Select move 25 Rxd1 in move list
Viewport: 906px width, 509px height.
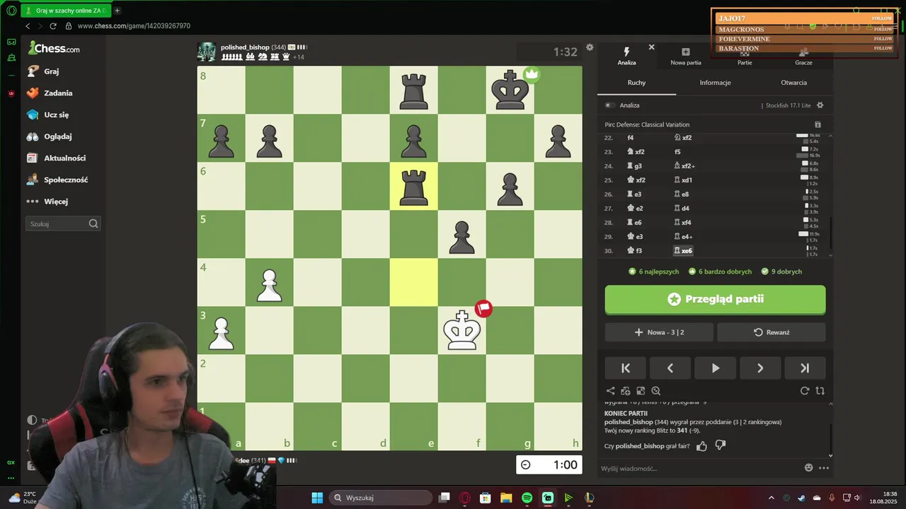coord(683,180)
